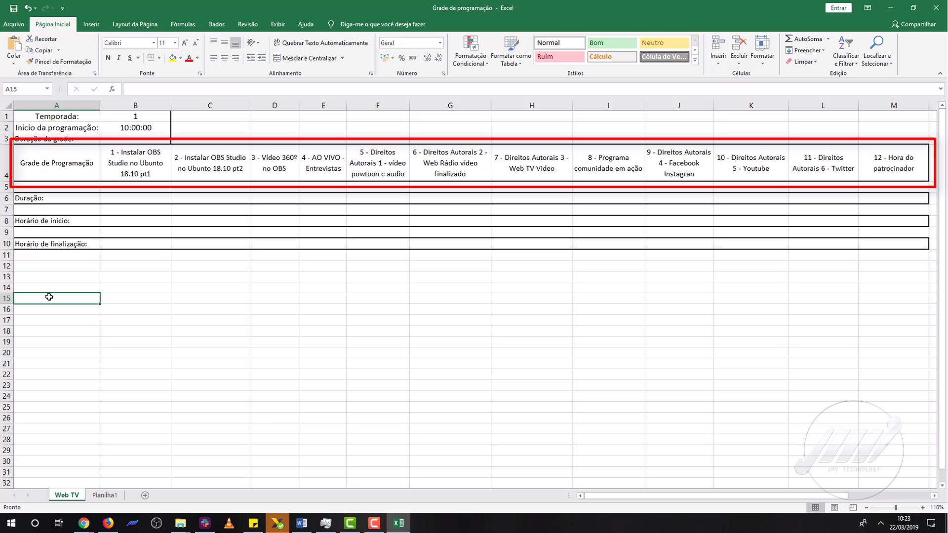
Task: Click the AutoSoma sigma icon
Action: coord(789,38)
